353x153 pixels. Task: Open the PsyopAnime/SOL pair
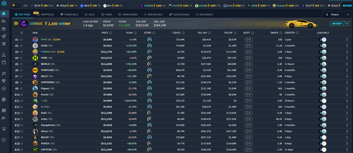coord(51,125)
